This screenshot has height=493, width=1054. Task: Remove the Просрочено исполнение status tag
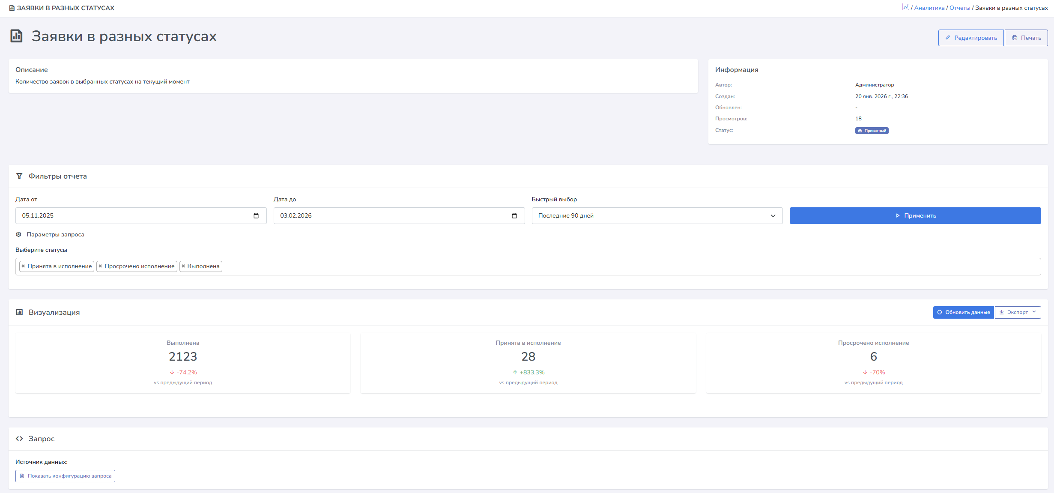[100, 266]
